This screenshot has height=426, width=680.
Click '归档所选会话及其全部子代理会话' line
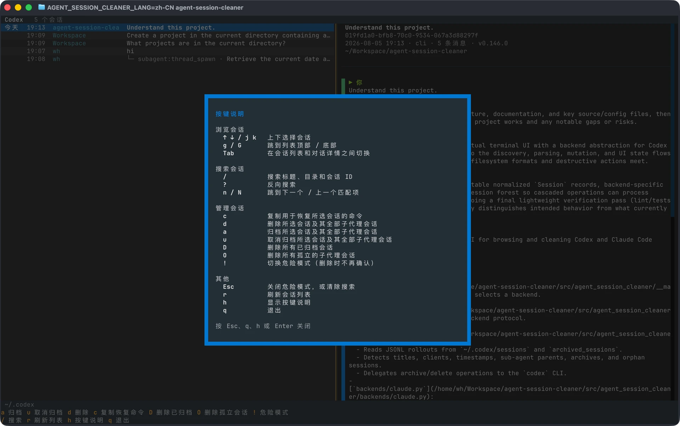click(x=322, y=232)
